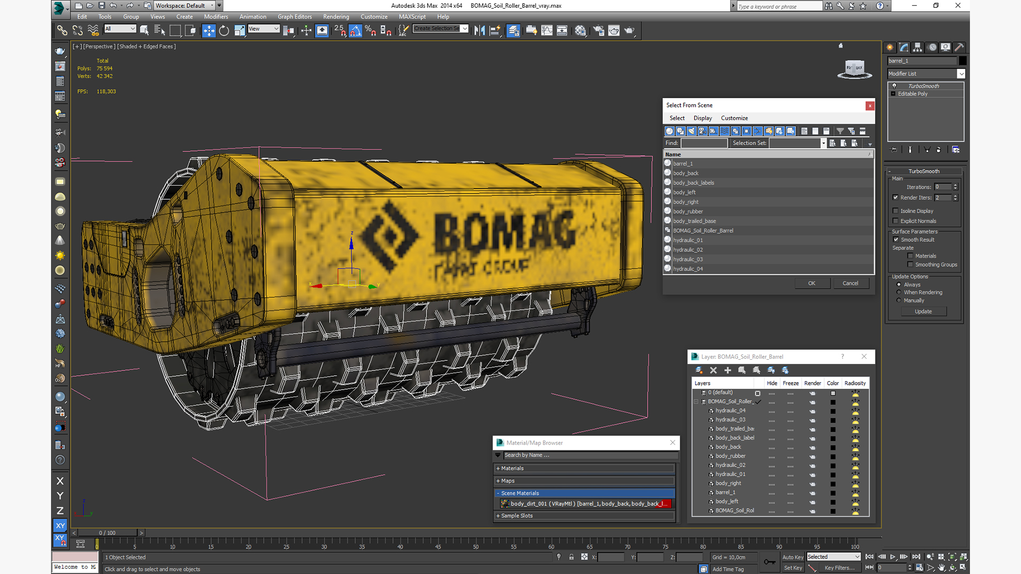Check Separate by Materials checkbox
This screenshot has width=1021, height=574.
910,256
